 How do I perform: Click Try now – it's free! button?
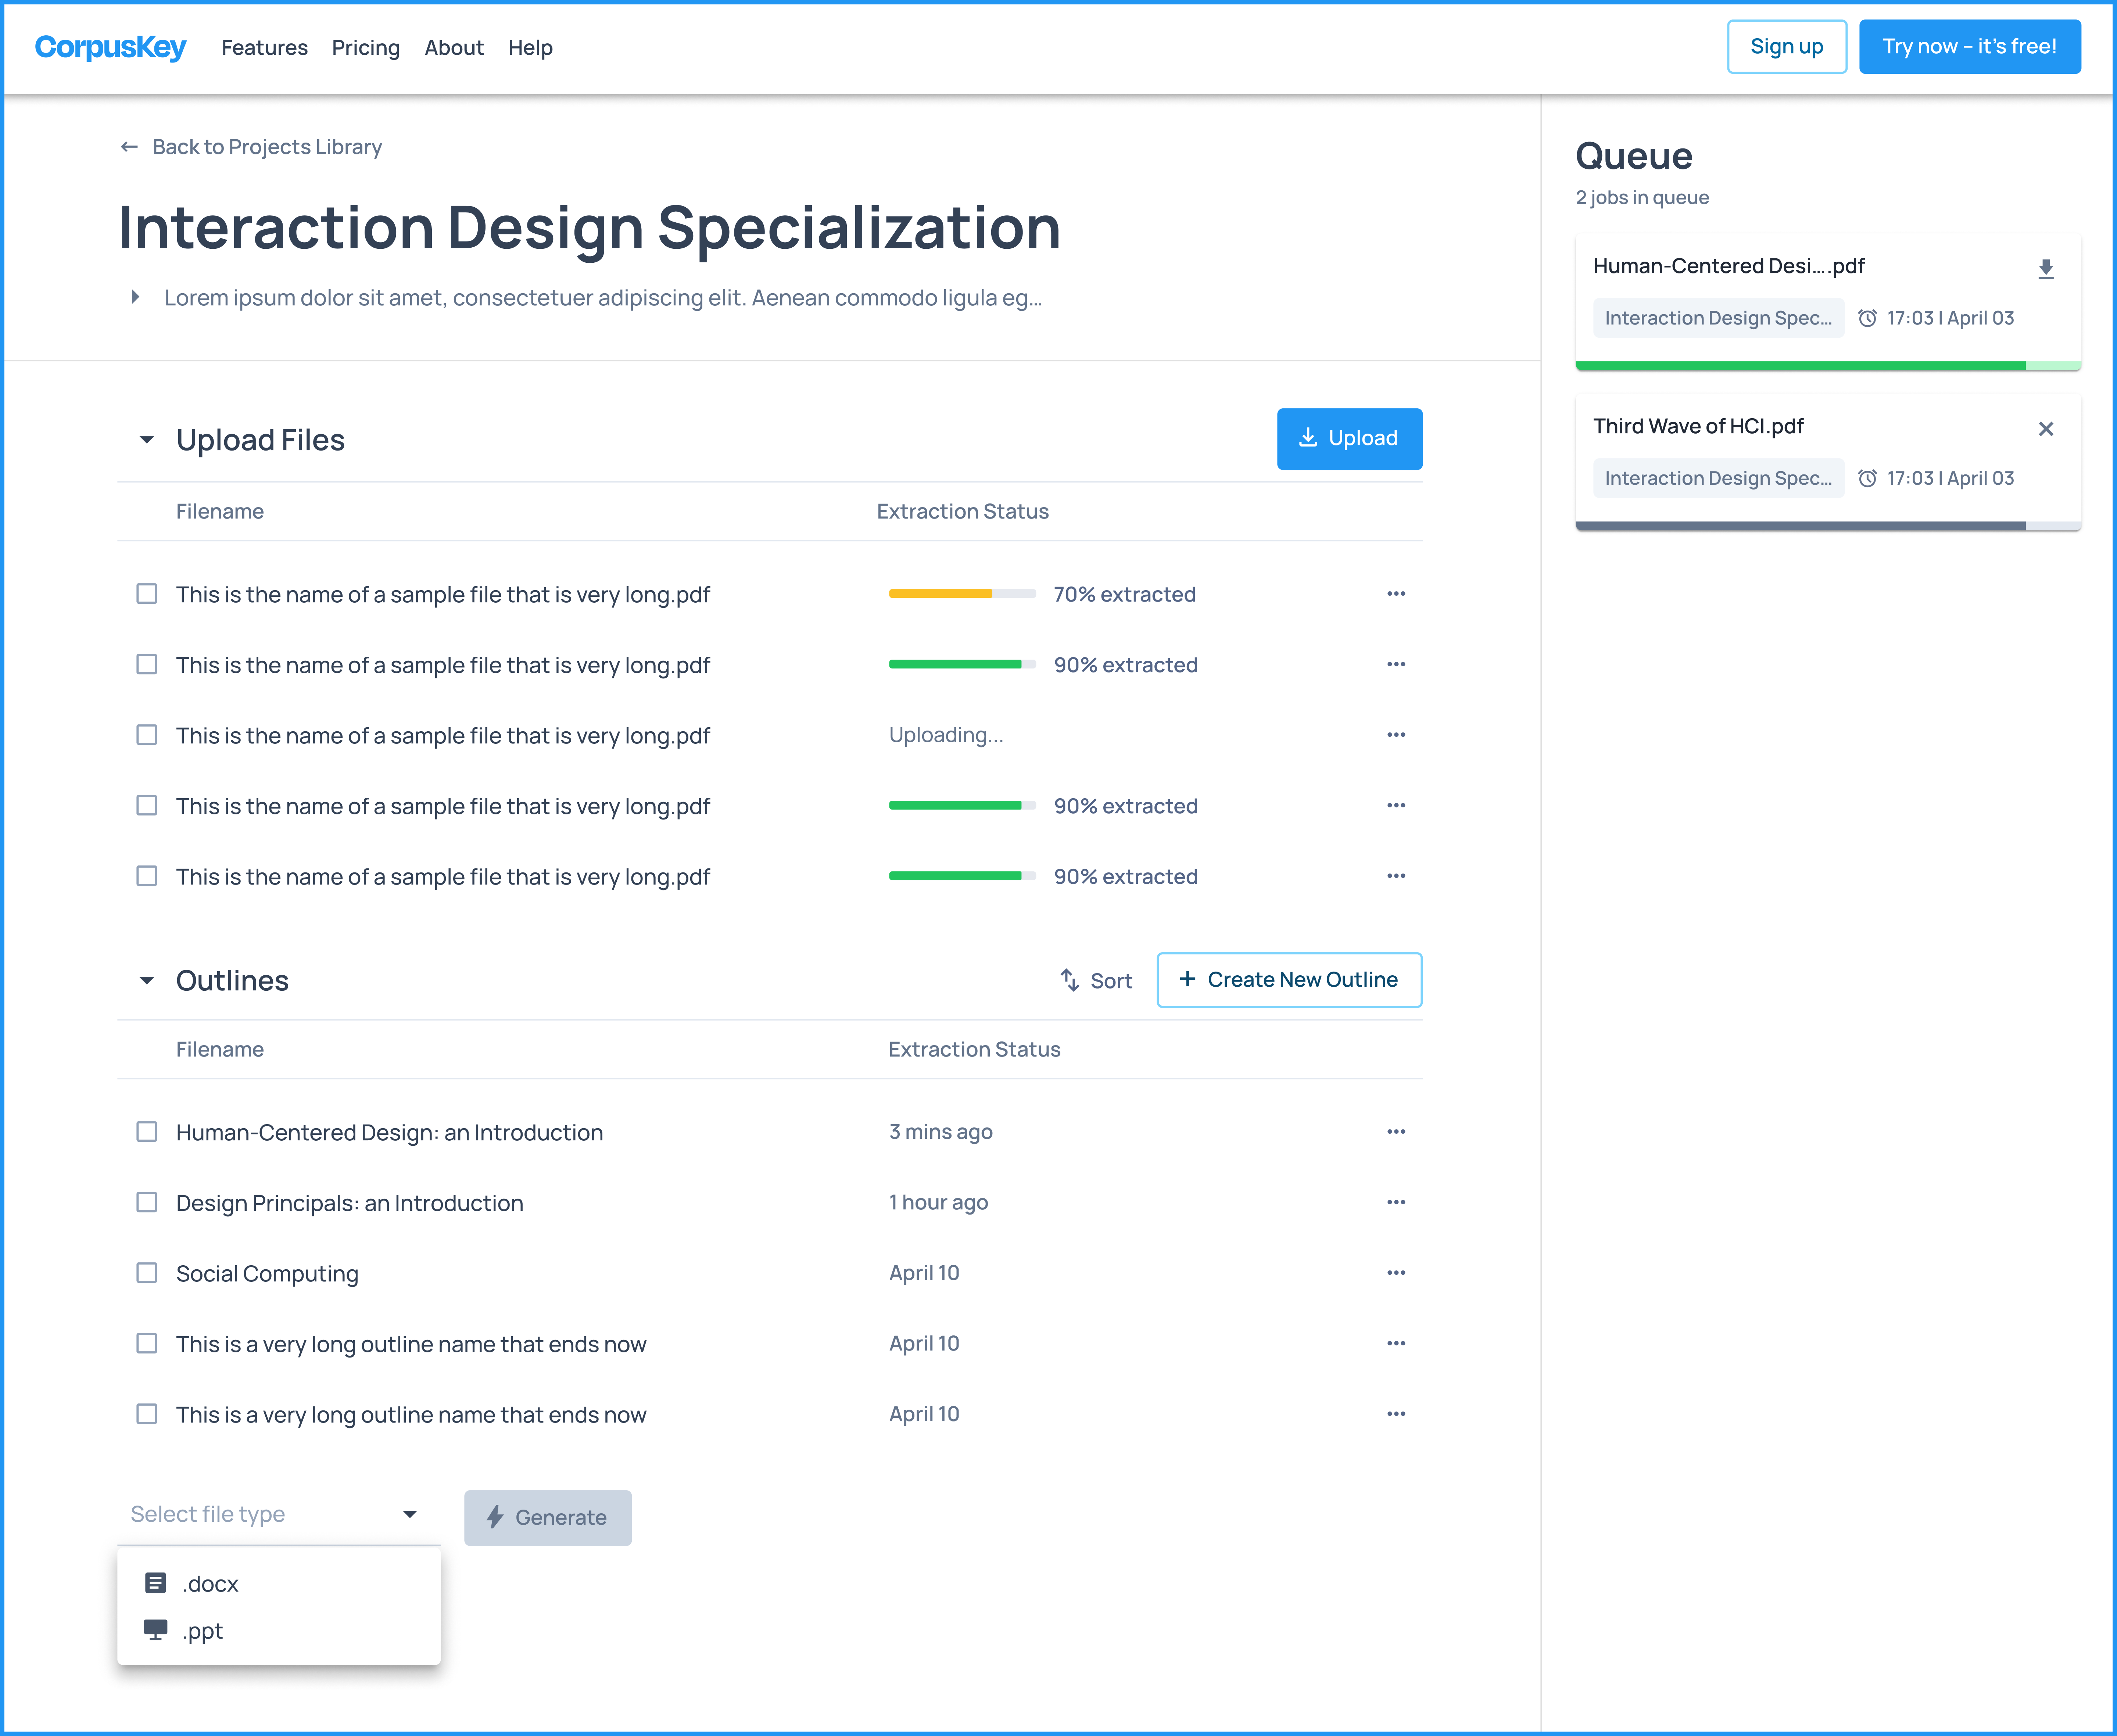click(1970, 47)
